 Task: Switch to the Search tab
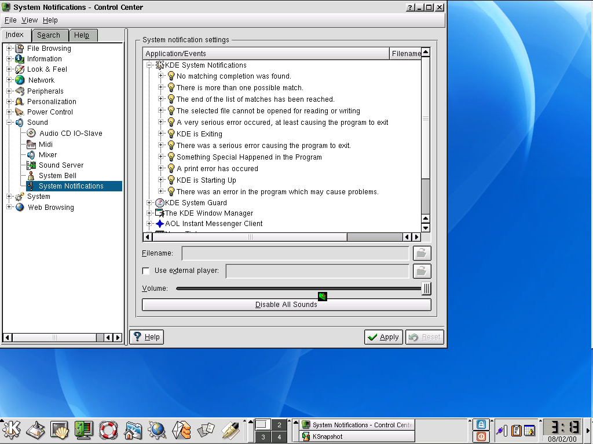49,35
